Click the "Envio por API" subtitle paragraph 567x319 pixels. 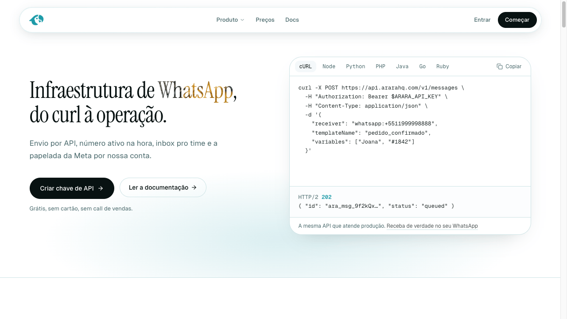(124, 150)
